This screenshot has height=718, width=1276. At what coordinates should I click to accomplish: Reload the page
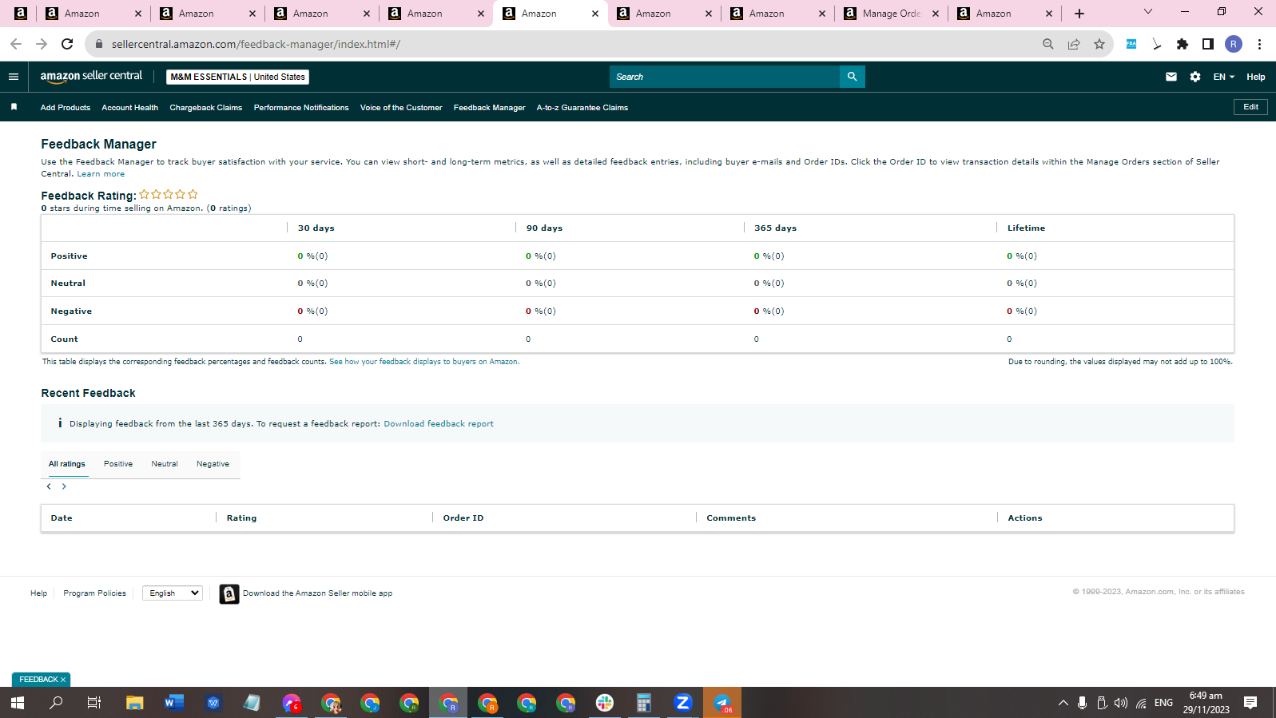(67, 44)
